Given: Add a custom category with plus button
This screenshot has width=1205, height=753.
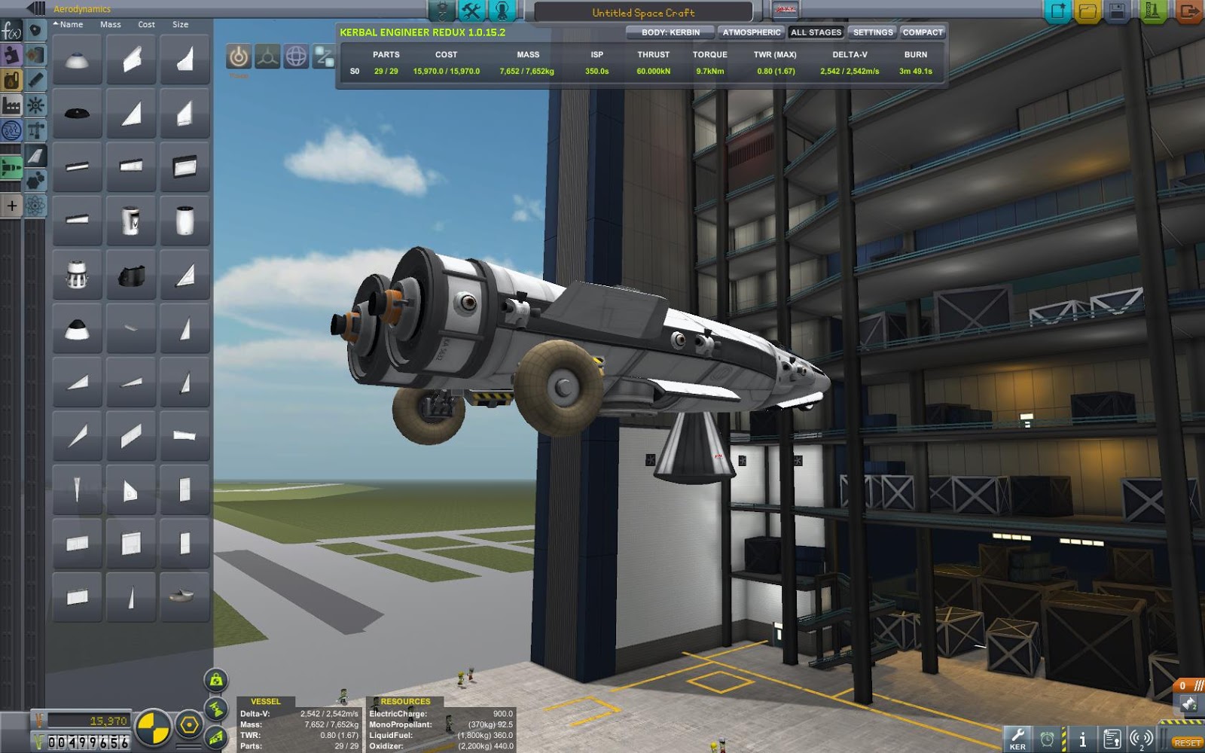Looking at the screenshot, I should [x=11, y=205].
